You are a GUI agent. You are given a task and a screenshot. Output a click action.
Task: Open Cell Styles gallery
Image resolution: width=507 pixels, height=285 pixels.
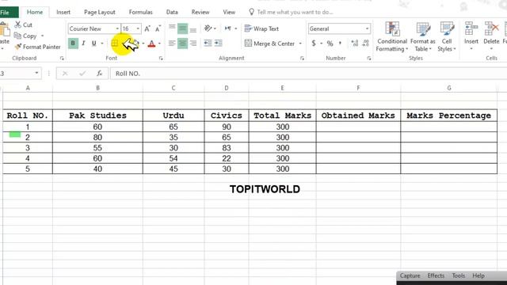coord(447,36)
